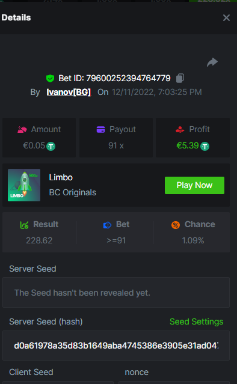Open Seed Settings
237x384 pixels.
coord(196,322)
